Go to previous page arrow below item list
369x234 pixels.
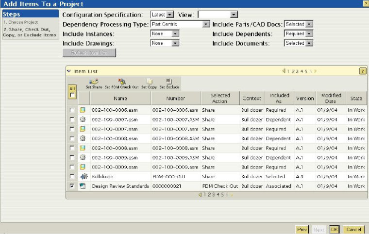pos(200,195)
